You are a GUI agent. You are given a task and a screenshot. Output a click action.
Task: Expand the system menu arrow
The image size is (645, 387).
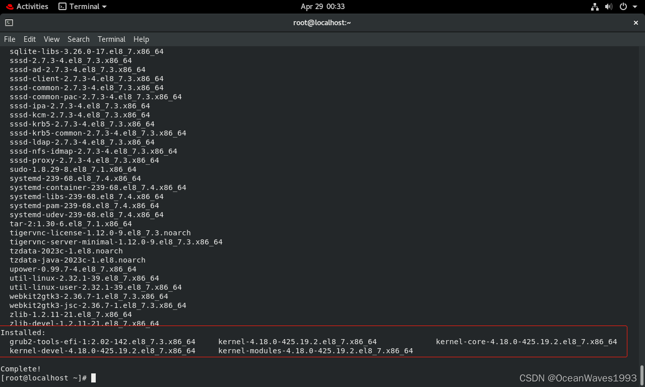[x=634, y=7]
